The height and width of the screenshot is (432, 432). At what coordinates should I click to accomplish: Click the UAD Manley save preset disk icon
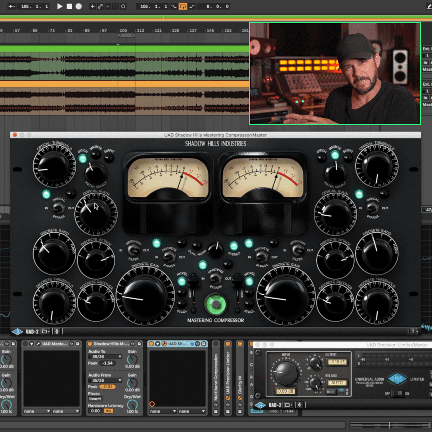[x=78, y=344]
